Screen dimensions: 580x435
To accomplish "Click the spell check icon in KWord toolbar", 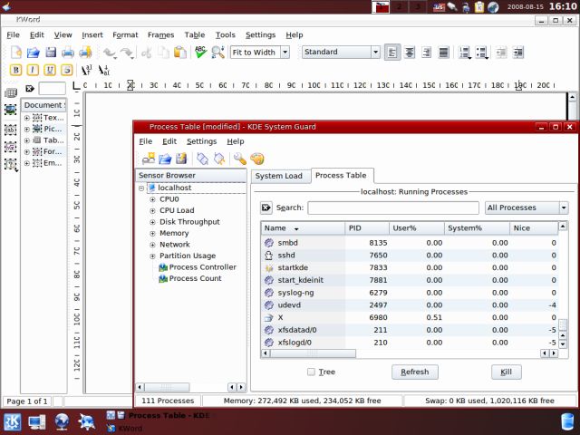I will (200, 53).
